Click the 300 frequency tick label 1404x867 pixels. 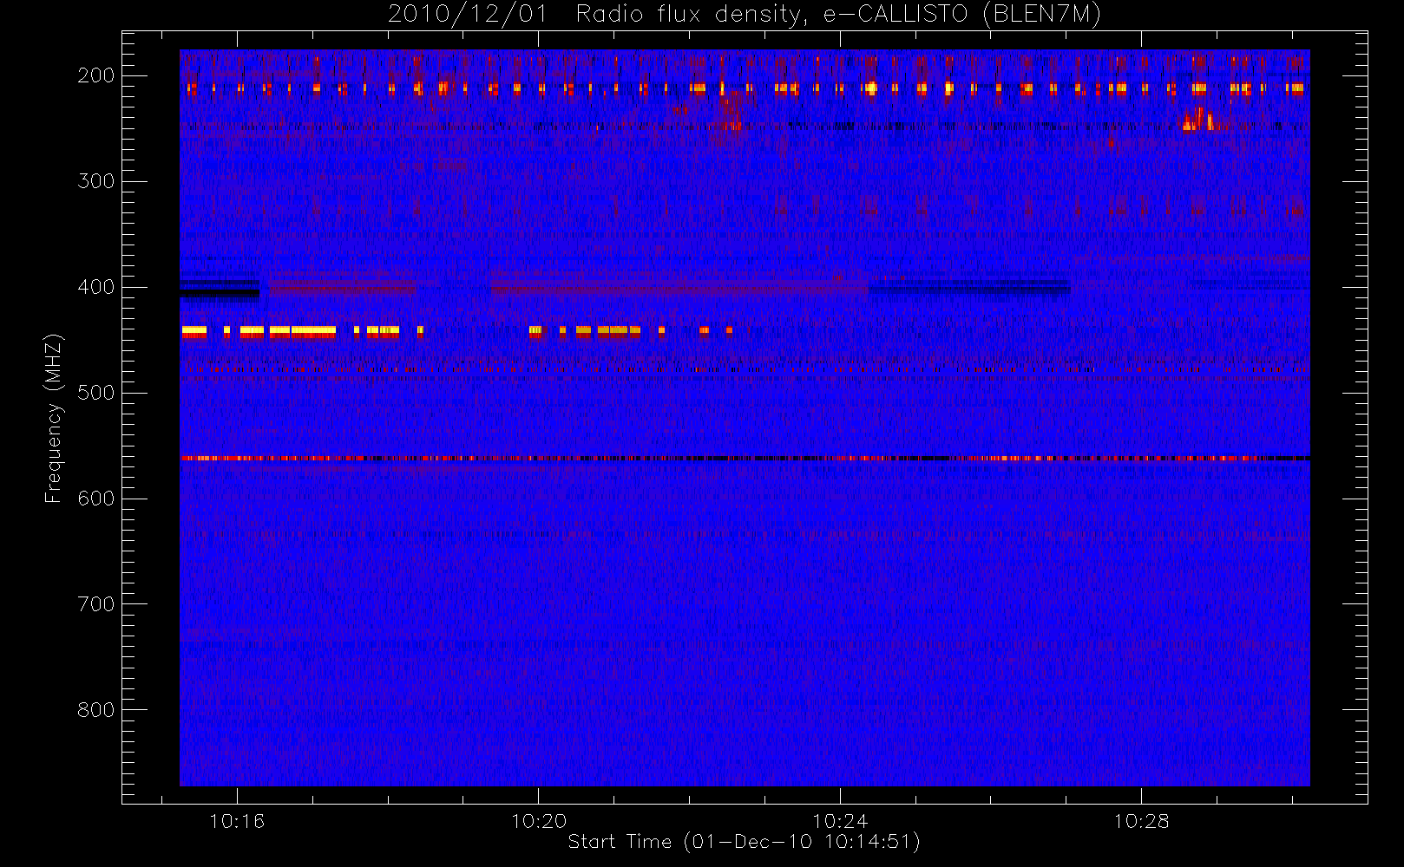tap(95, 181)
